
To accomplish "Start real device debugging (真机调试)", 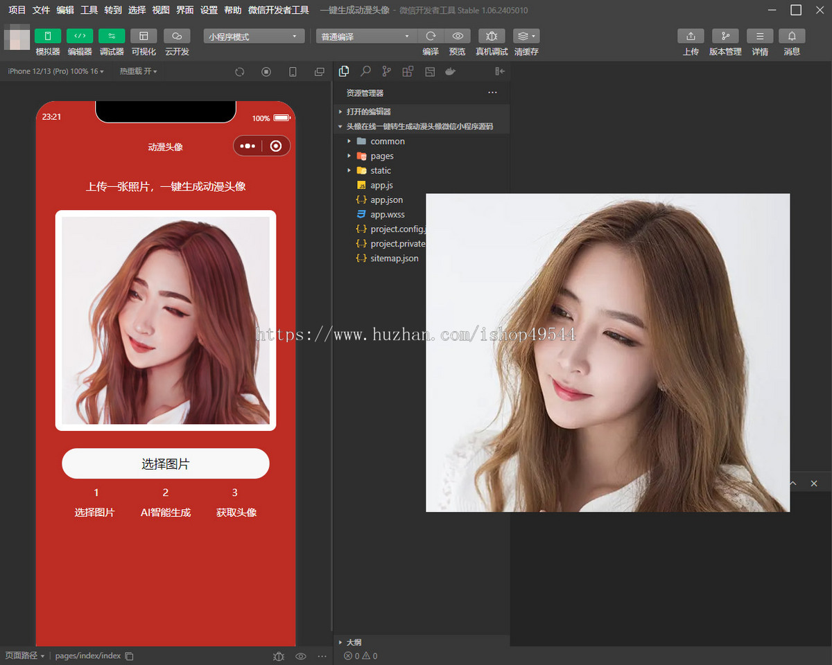I will point(492,36).
